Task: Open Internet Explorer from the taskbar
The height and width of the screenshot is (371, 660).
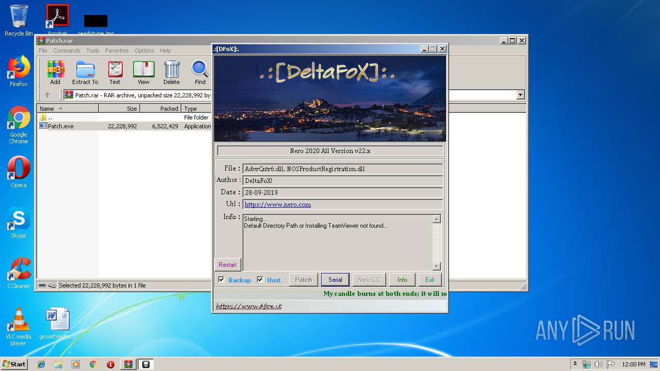Action: coord(41,364)
